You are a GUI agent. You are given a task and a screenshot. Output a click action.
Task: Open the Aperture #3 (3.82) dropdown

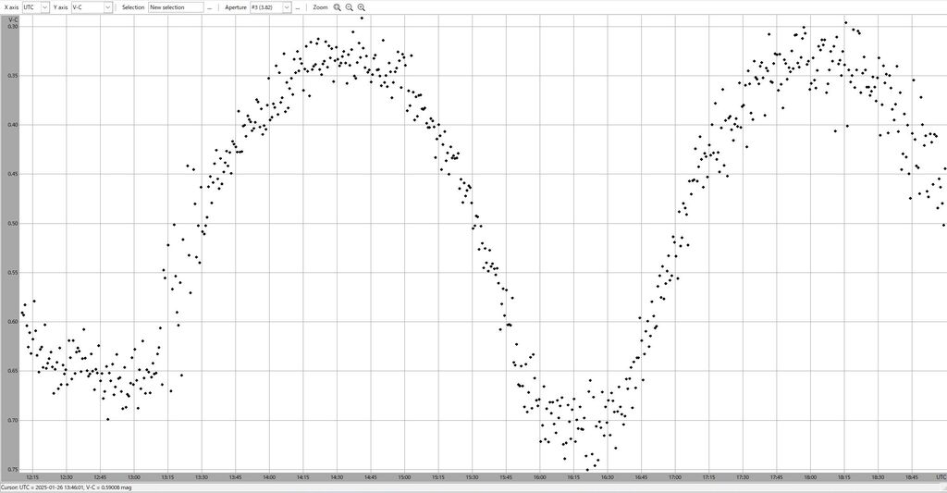(271, 7)
